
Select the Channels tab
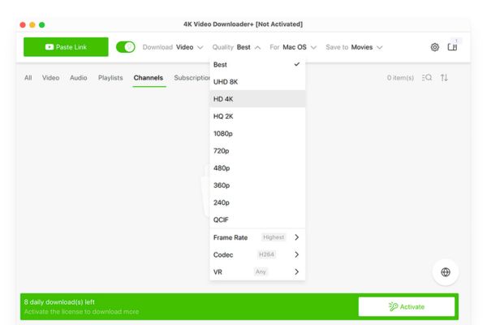[x=149, y=78]
